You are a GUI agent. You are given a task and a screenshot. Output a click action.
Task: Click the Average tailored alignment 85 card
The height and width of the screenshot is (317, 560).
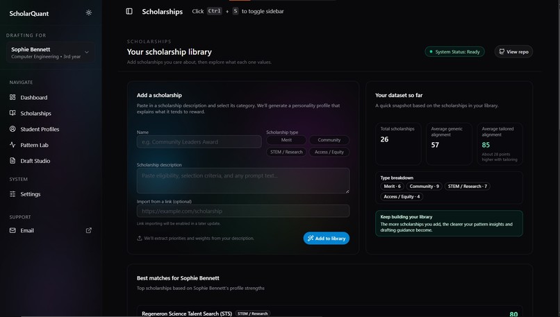tap(500, 144)
